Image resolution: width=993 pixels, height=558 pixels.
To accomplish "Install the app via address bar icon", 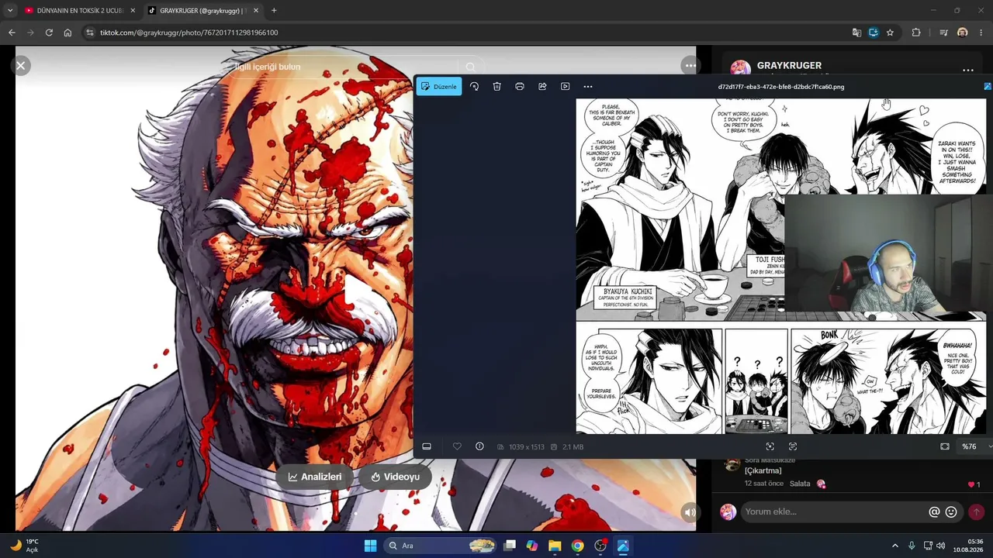I will tap(873, 33).
